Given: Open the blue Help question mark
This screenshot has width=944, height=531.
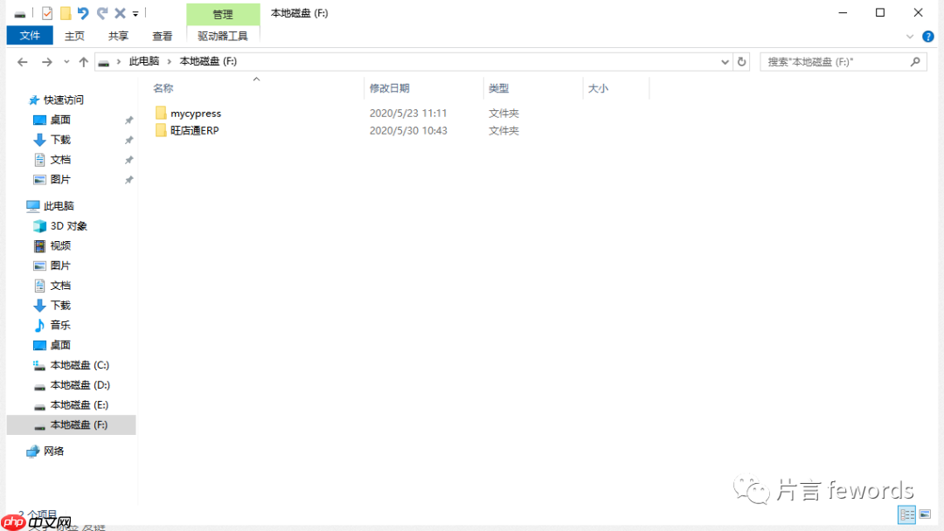Looking at the screenshot, I should [928, 37].
